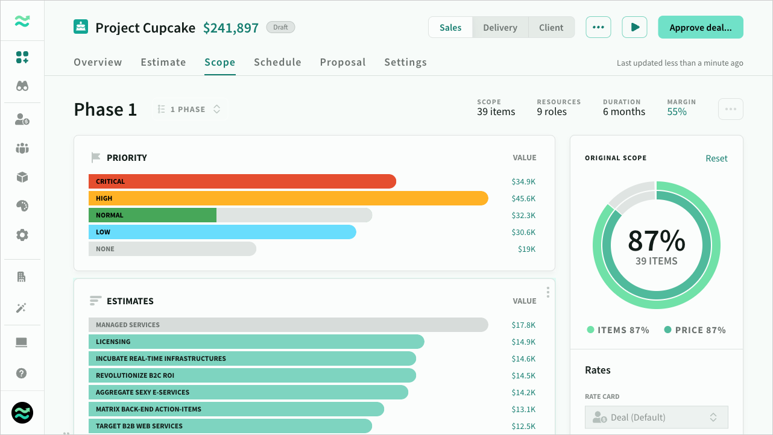
Task: Click the Approve deal button
Action: click(701, 27)
